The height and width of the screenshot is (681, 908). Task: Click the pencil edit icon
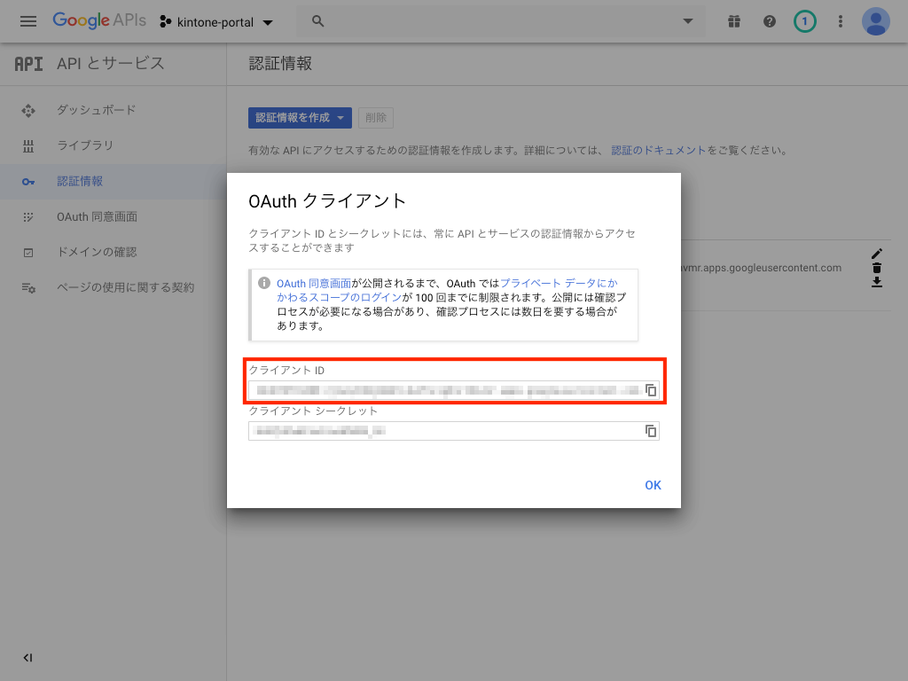pyautogui.click(x=877, y=254)
